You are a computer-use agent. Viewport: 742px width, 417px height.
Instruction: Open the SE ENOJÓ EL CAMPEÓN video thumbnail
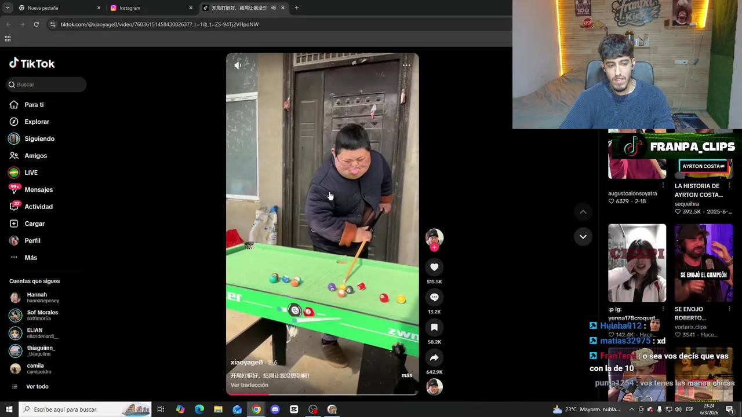click(x=703, y=263)
